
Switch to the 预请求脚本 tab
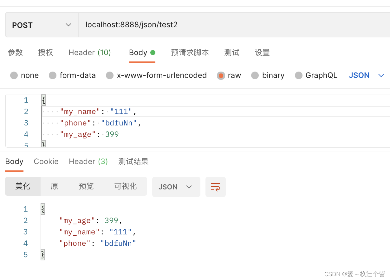point(190,53)
